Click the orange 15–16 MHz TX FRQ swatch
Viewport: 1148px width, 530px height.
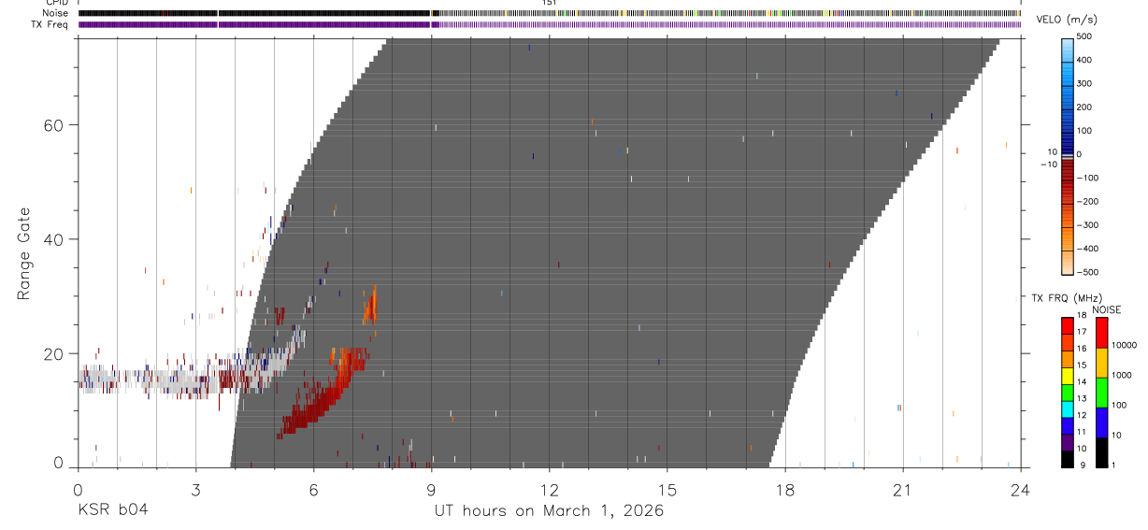click(x=1067, y=358)
